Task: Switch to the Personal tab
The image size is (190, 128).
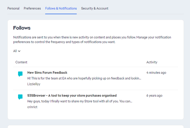Action: tap(13, 8)
